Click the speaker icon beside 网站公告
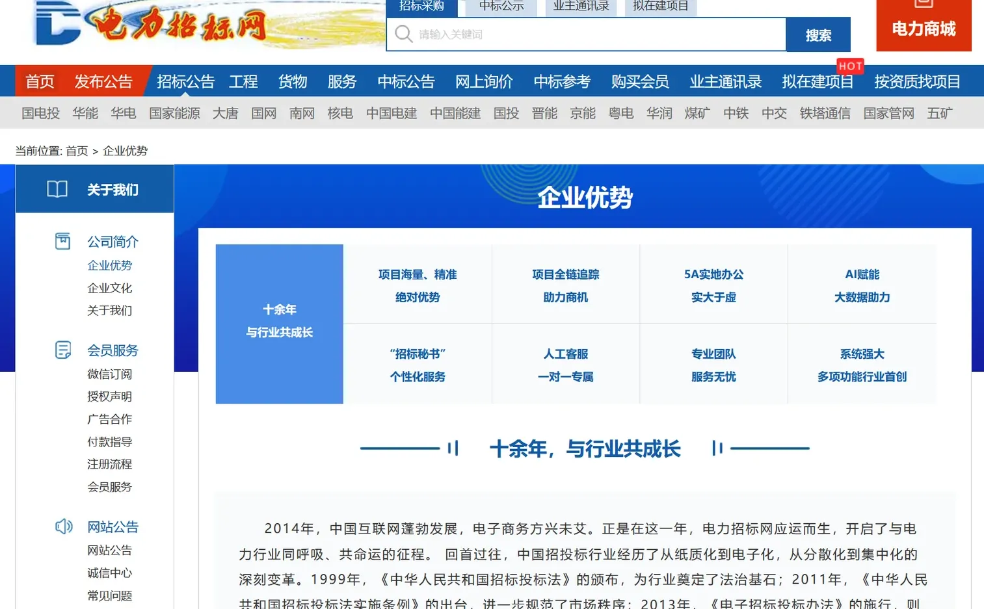The width and height of the screenshot is (984, 609). coord(62,526)
